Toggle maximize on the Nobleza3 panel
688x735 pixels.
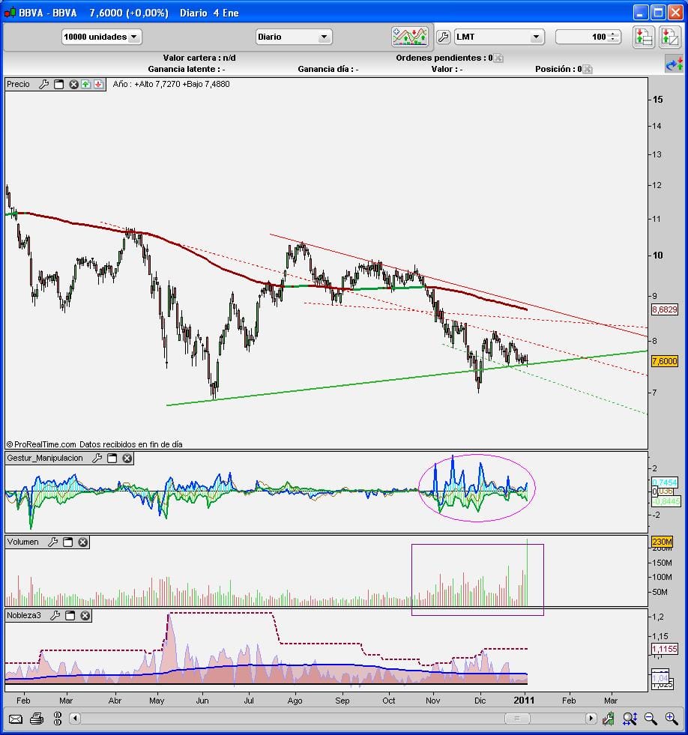pyautogui.click(x=70, y=615)
